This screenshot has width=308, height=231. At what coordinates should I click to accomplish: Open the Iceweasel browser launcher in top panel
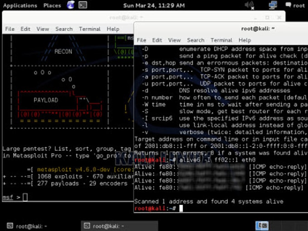[x=71, y=5]
